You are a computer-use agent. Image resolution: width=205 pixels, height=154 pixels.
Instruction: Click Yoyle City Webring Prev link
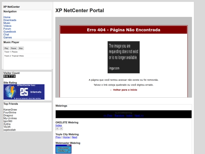coord(58,137)
